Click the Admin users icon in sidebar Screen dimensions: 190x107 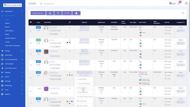[2, 77]
